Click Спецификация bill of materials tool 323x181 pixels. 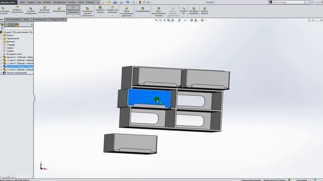142,10
